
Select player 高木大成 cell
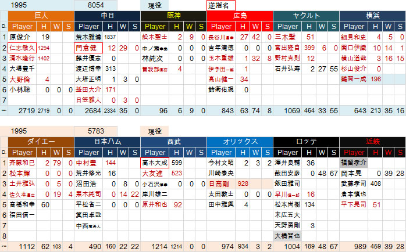tap(155, 163)
